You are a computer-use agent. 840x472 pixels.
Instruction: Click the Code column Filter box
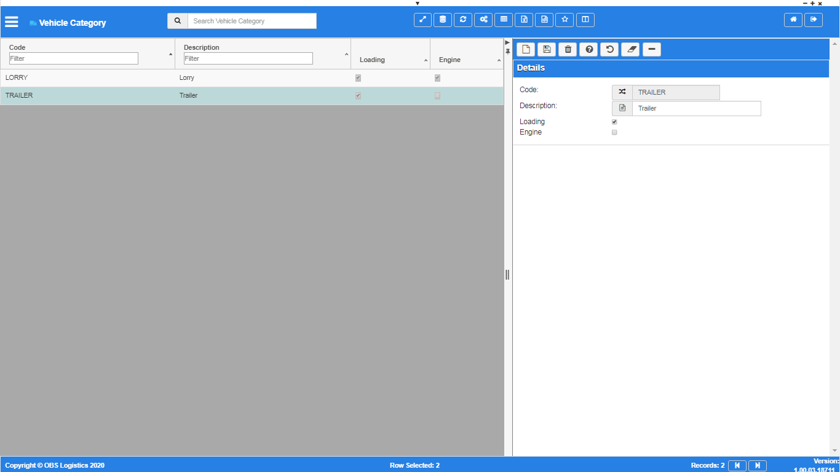point(74,58)
